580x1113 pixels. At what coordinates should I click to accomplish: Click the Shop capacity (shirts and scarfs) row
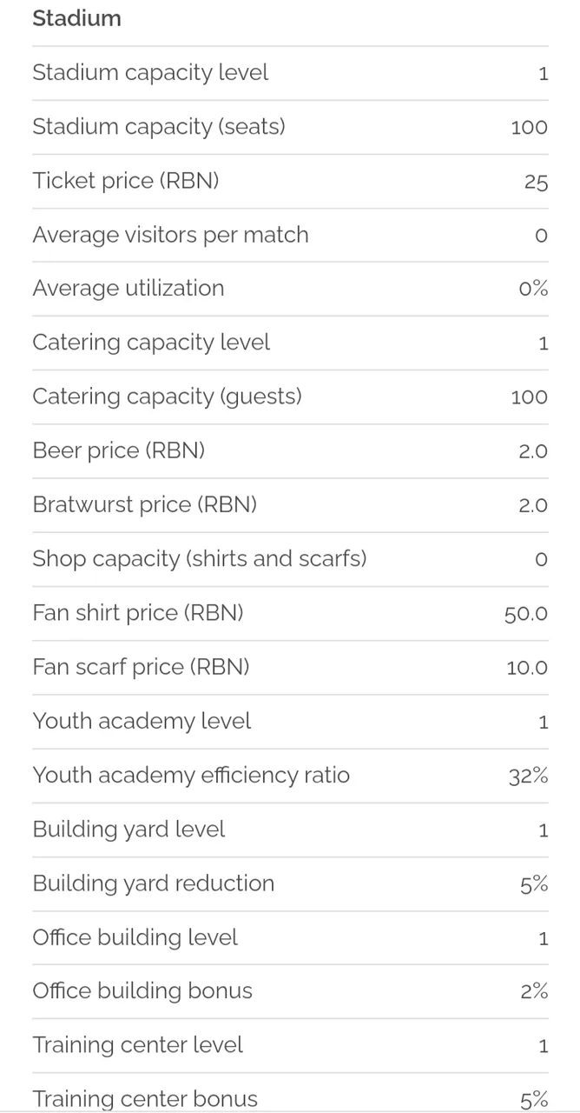[x=290, y=559]
